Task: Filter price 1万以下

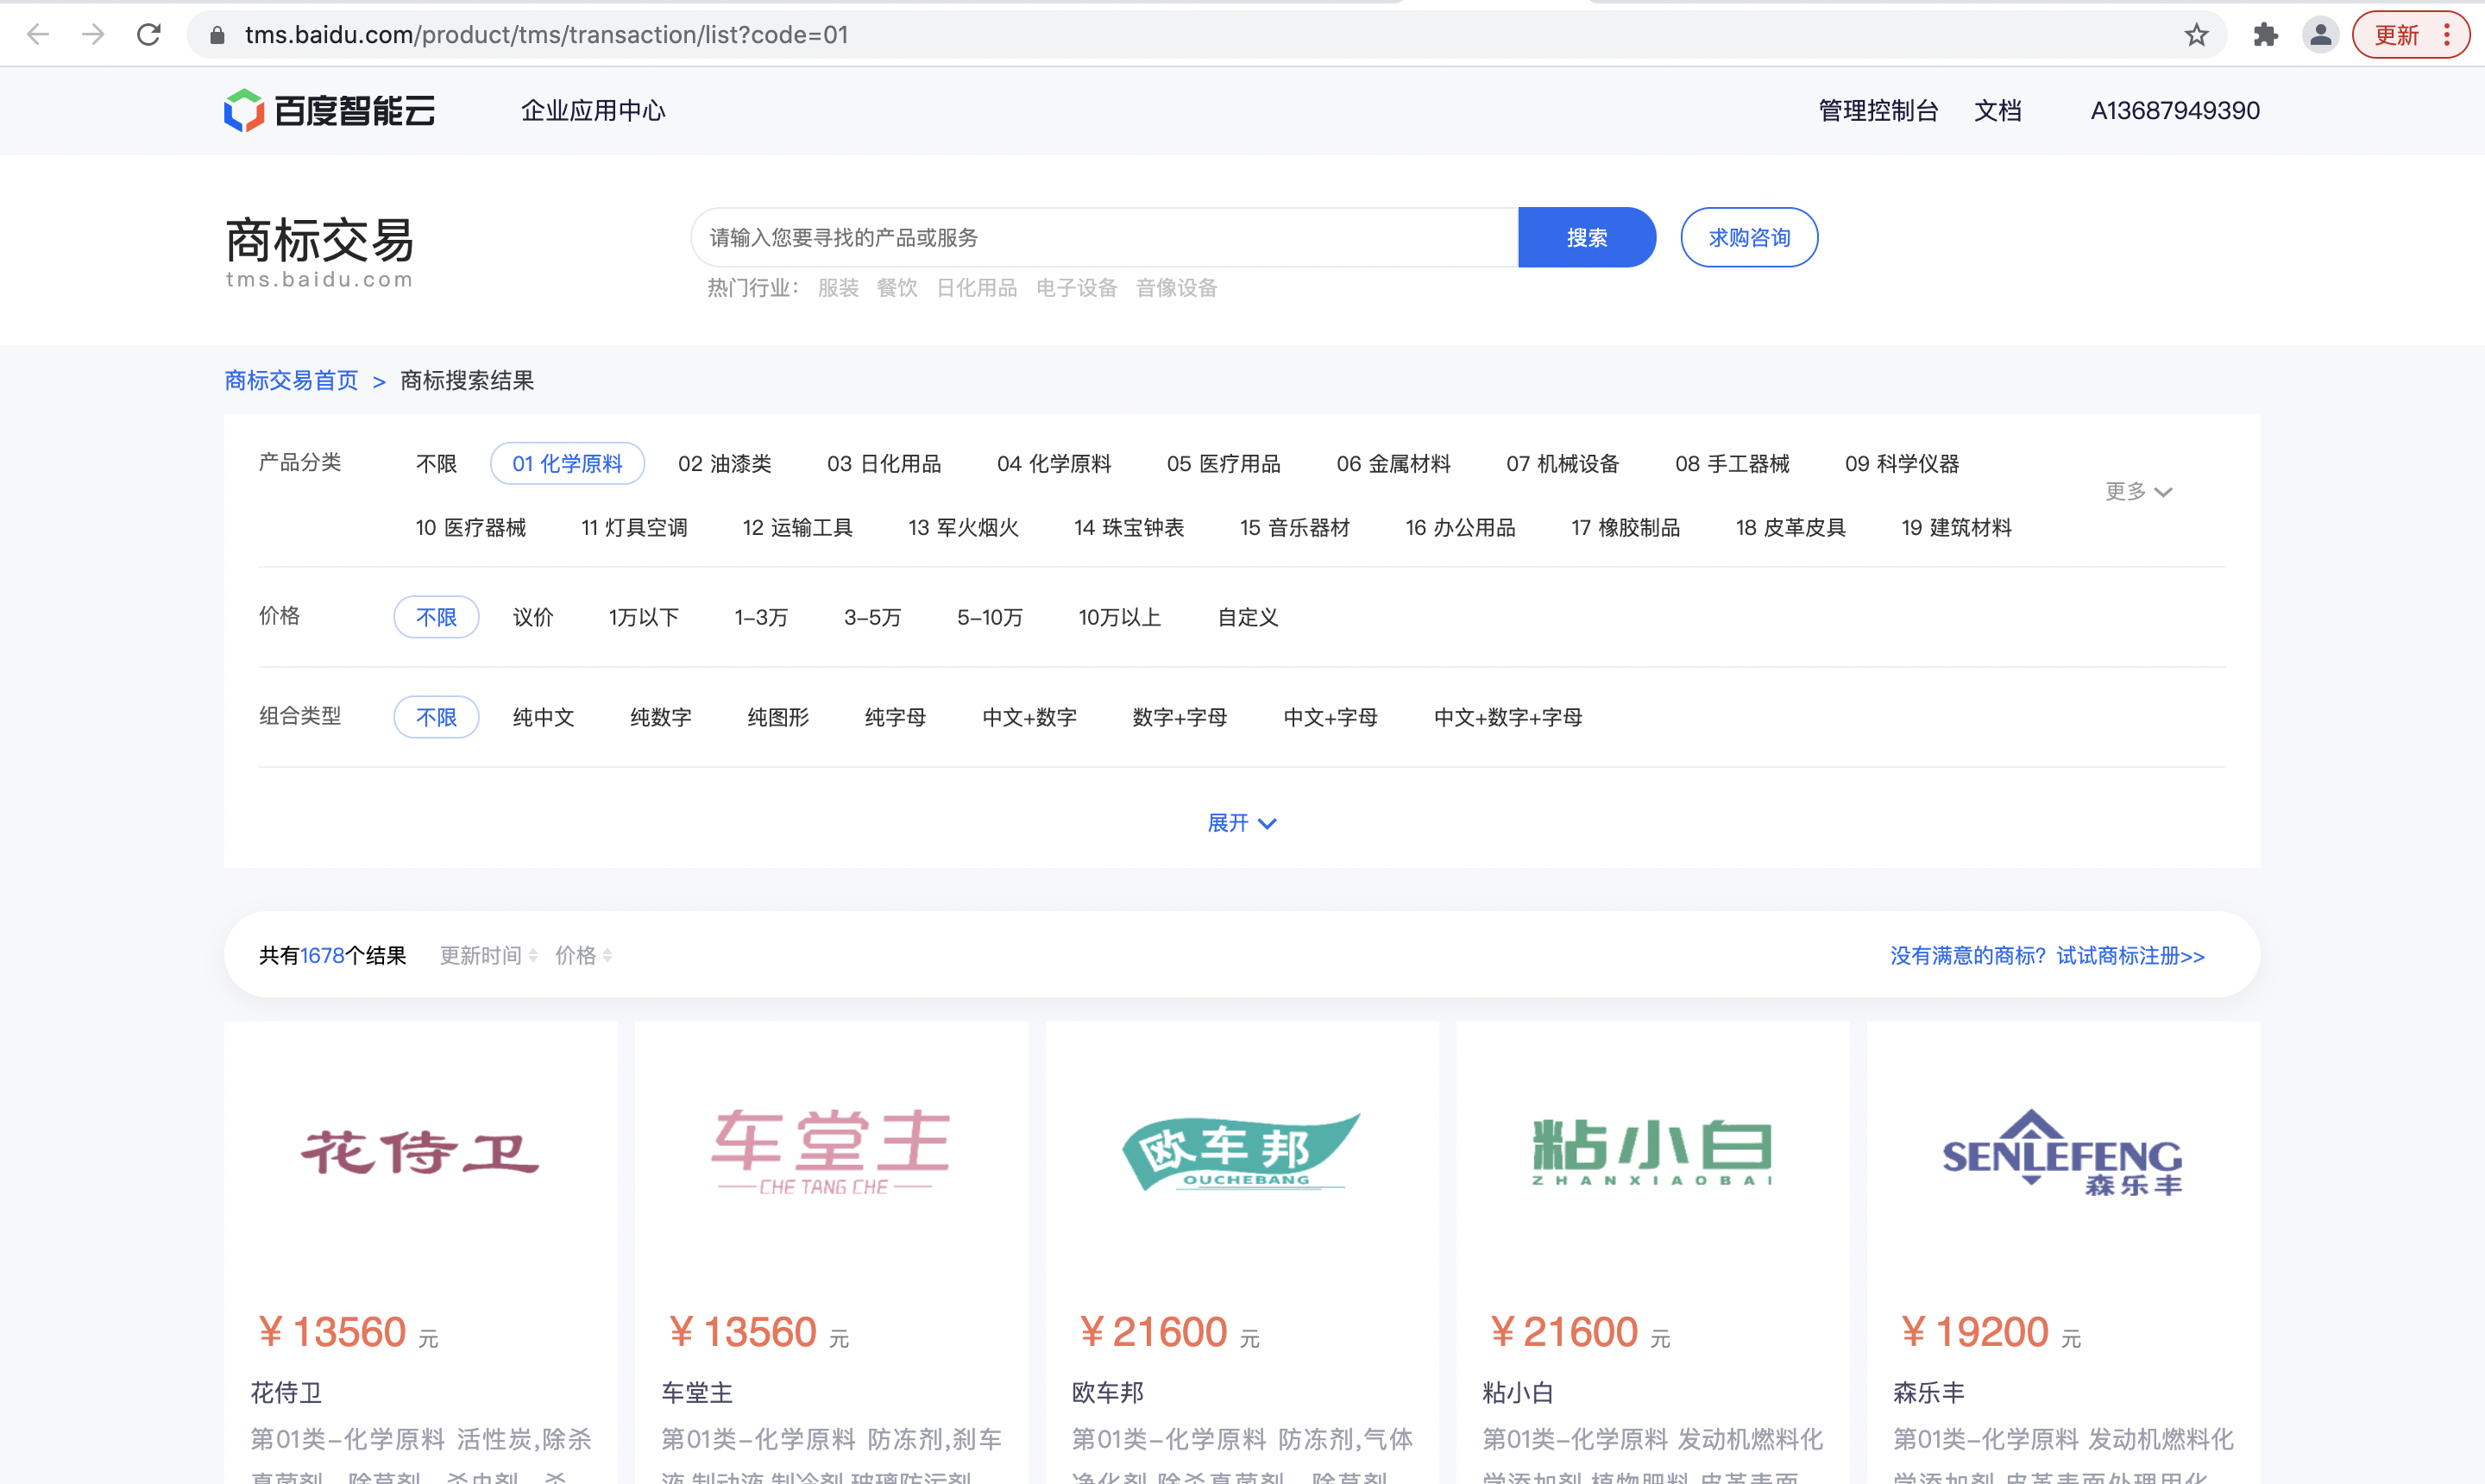Action: click(643, 617)
